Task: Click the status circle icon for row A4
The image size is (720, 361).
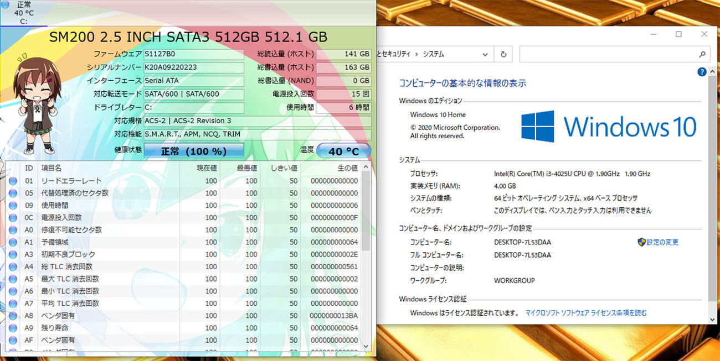Action: point(13,267)
